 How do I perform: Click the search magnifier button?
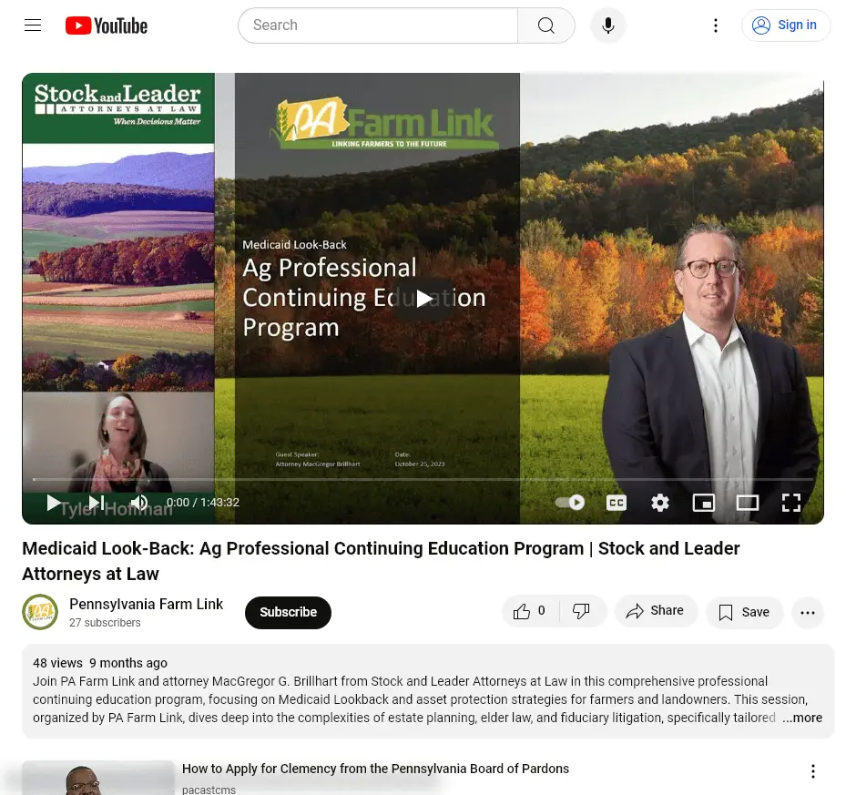[x=545, y=25]
